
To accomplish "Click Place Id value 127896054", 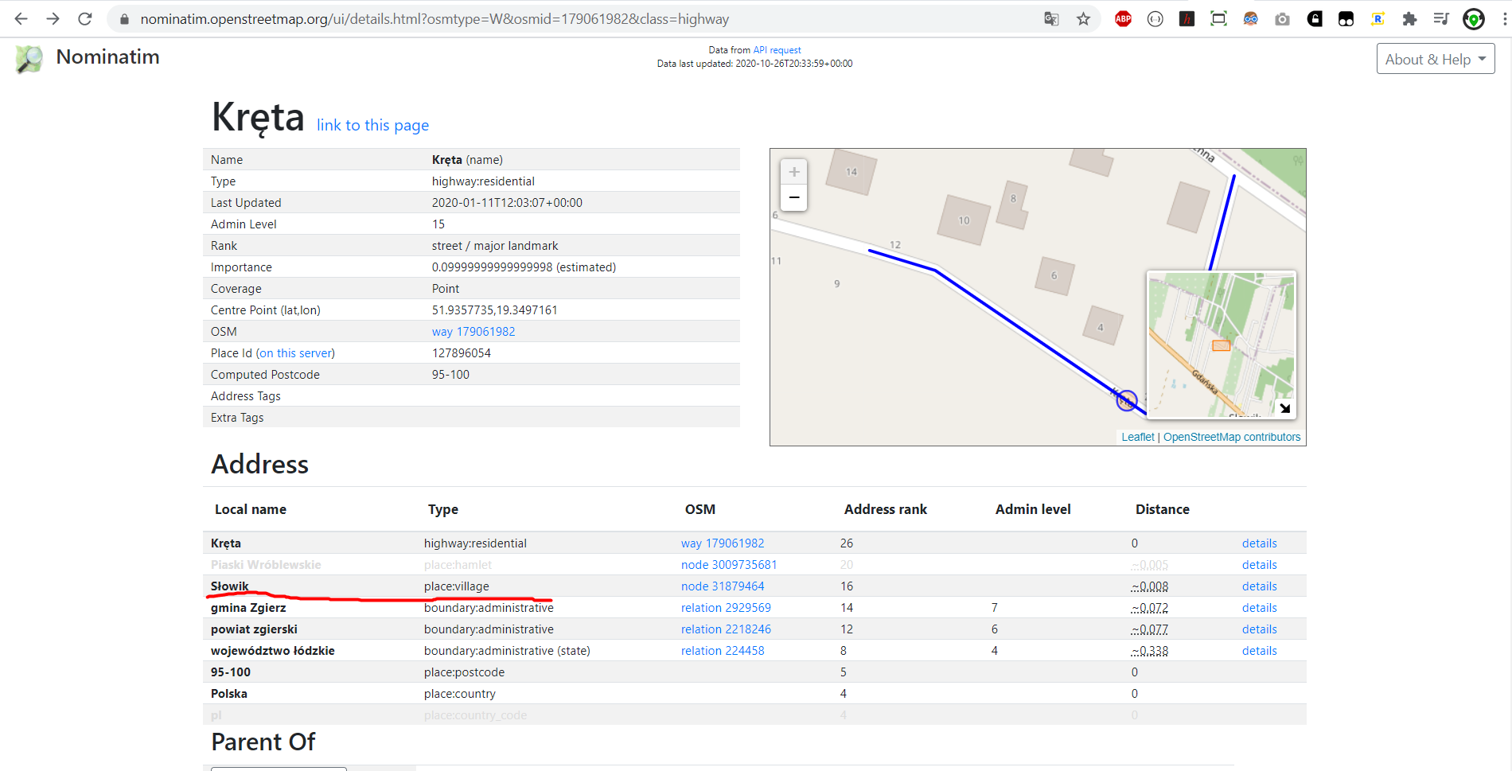I will point(462,353).
